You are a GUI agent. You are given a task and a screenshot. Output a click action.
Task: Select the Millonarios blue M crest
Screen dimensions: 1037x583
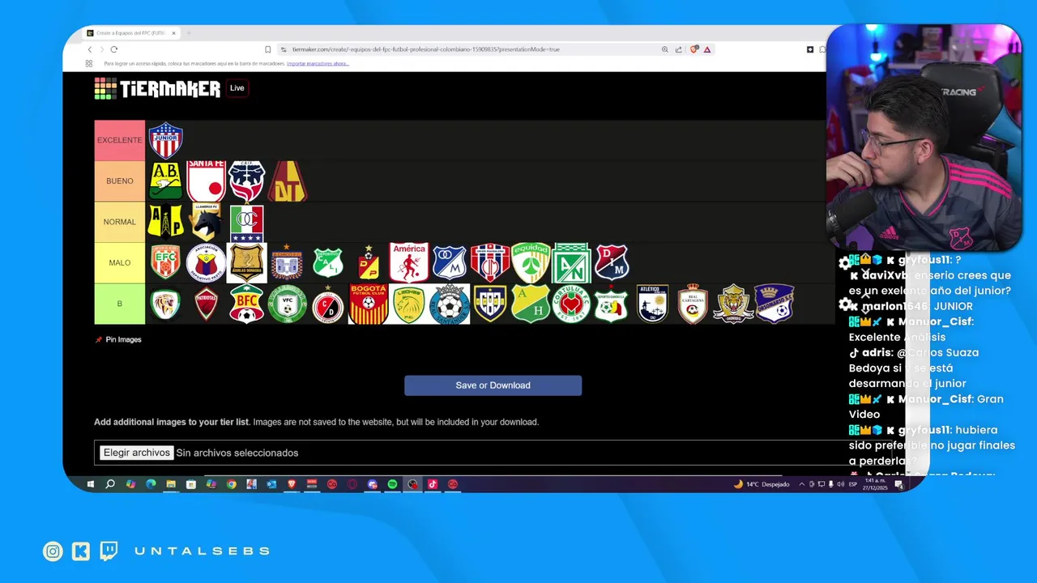click(x=450, y=262)
